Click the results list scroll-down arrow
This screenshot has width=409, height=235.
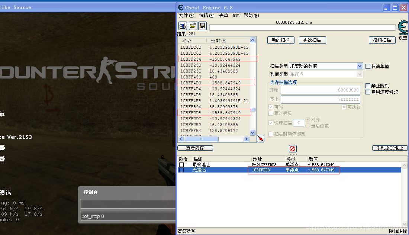(252, 132)
